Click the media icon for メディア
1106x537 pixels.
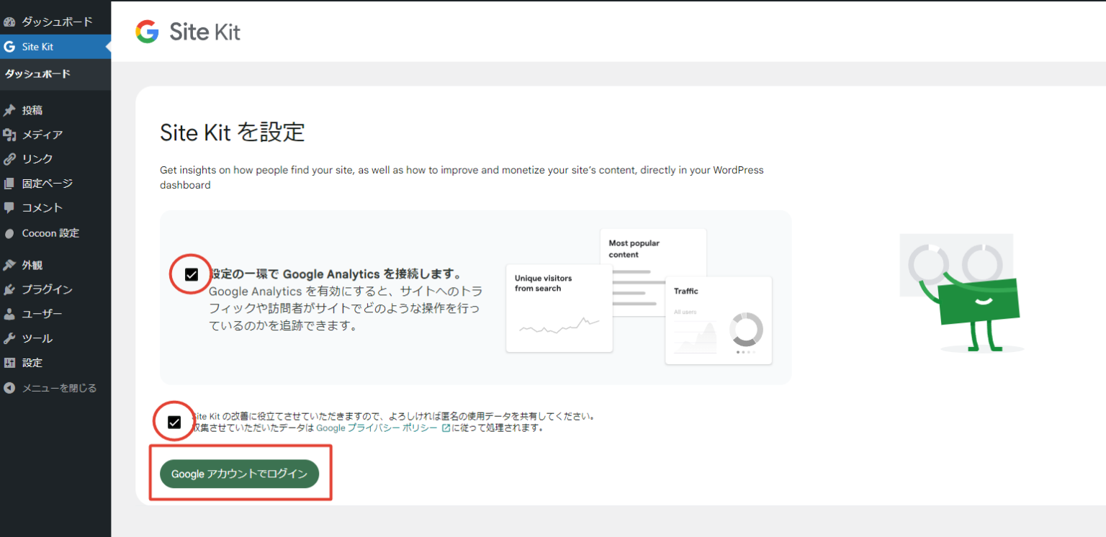point(9,135)
